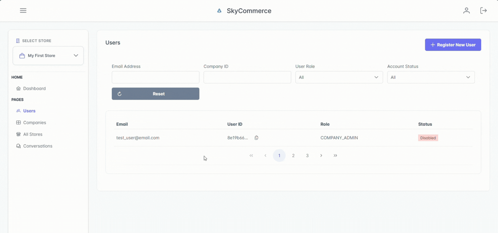The image size is (498, 233).
Task: Open the Account Status dropdown
Action: (431, 77)
